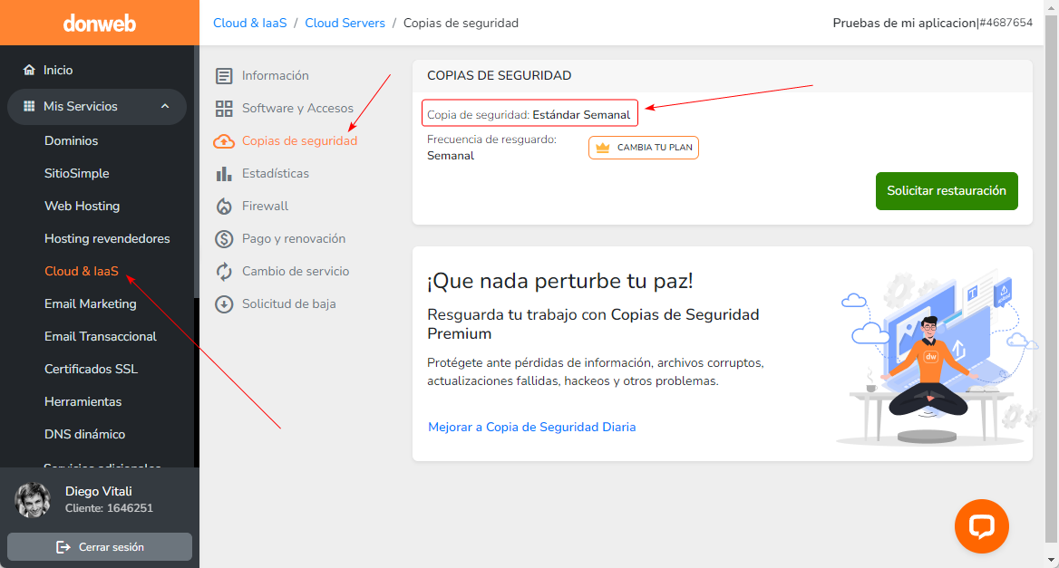Open SitioSimple in the sidebar

76,173
